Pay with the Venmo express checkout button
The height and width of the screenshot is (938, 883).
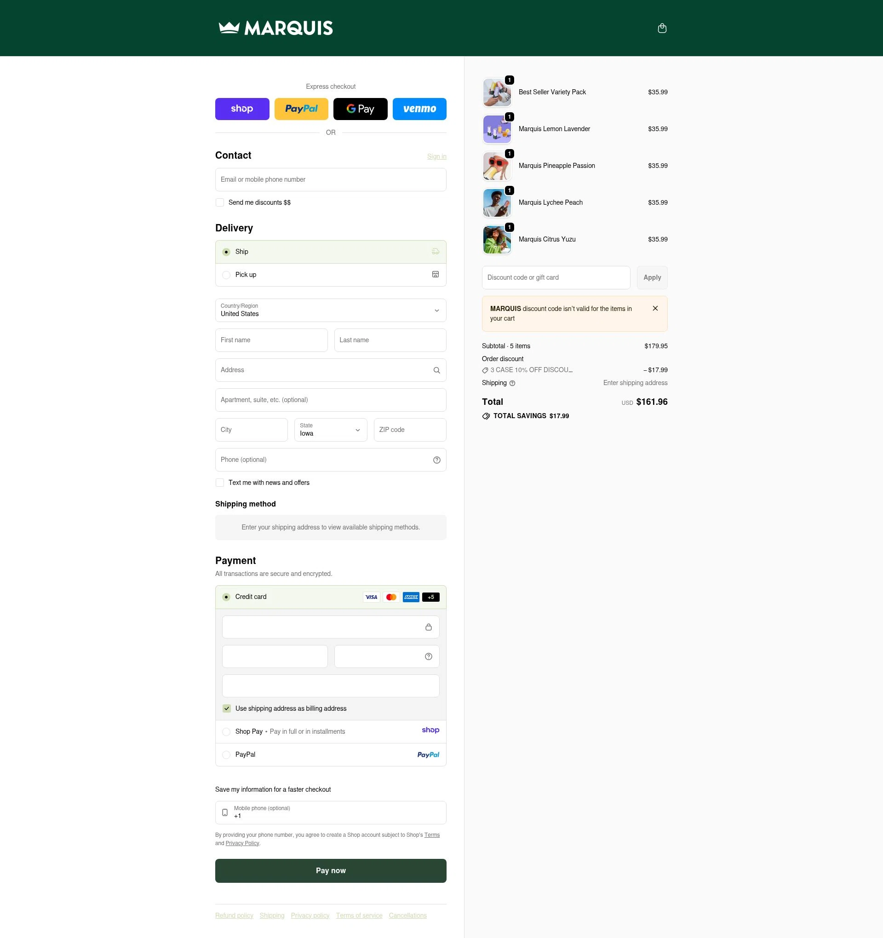tap(419, 109)
